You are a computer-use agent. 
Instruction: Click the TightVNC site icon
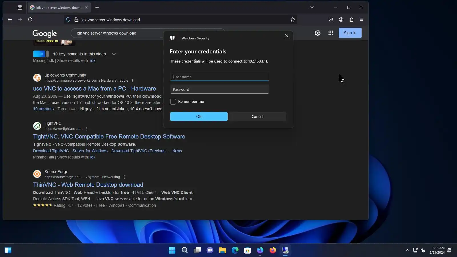coord(37,126)
